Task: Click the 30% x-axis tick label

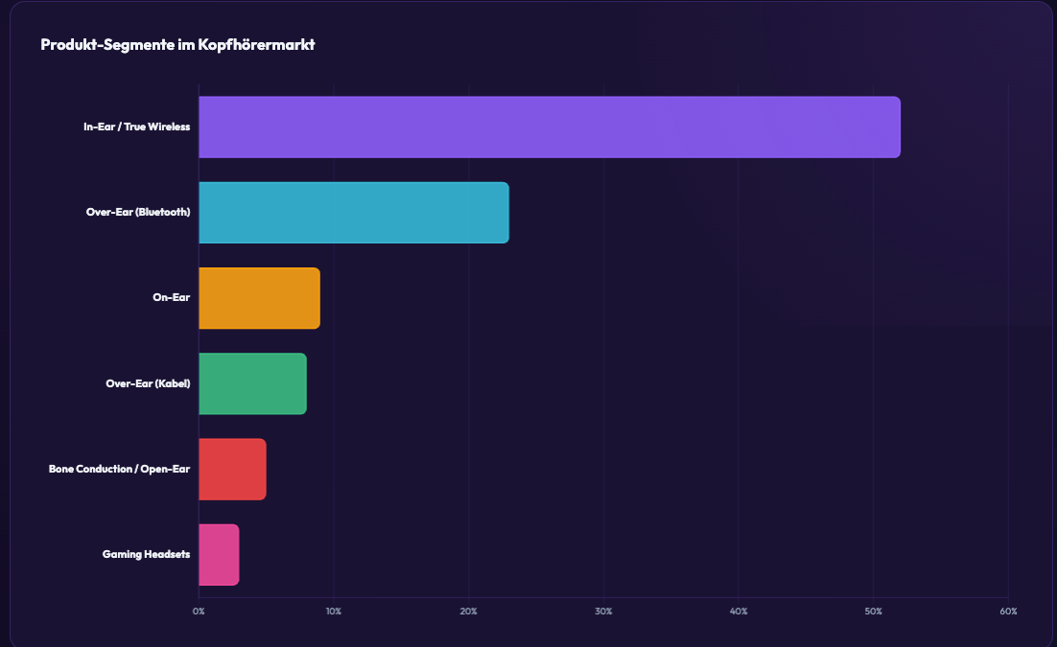Action: (x=603, y=612)
